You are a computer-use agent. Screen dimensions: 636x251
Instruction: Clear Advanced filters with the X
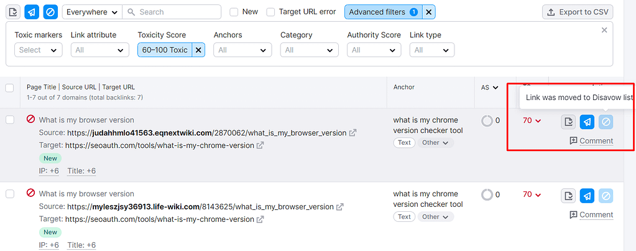pyautogui.click(x=429, y=12)
